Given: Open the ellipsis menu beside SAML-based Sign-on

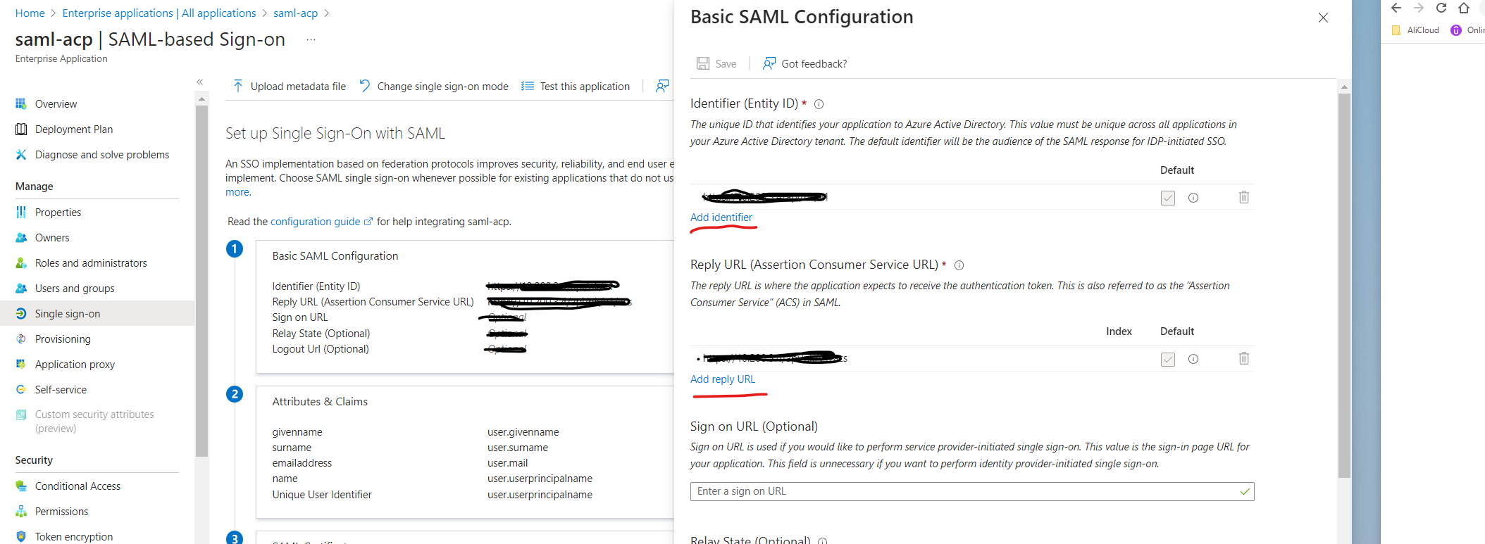Looking at the screenshot, I should 311,40.
